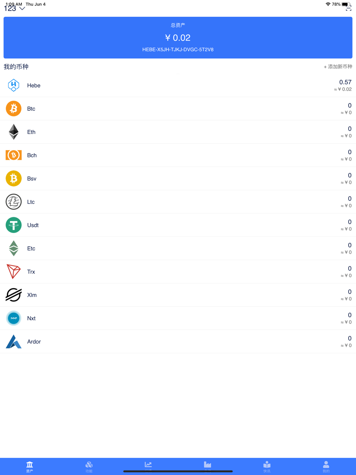Open the Hebe coin icon
The height and width of the screenshot is (475, 356).
pos(14,85)
